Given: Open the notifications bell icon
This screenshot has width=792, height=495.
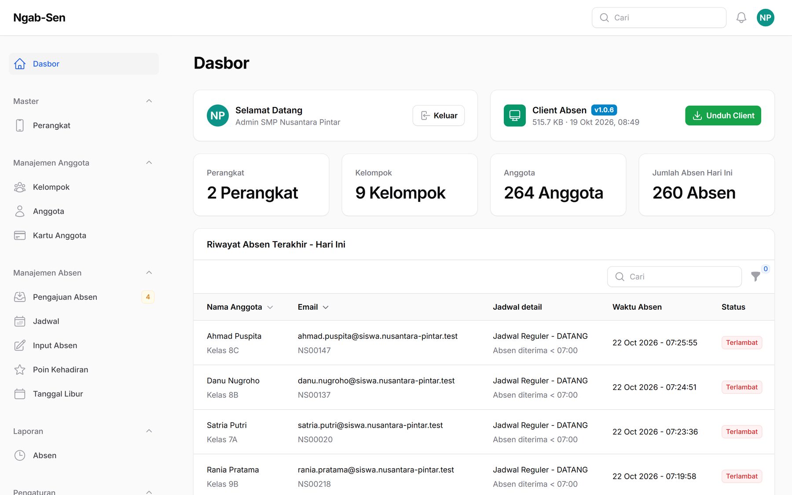Looking at the screenshot, I should tap(741, 18).
